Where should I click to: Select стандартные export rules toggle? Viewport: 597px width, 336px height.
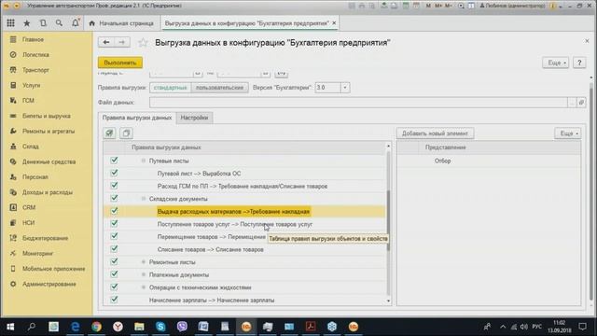170,88
